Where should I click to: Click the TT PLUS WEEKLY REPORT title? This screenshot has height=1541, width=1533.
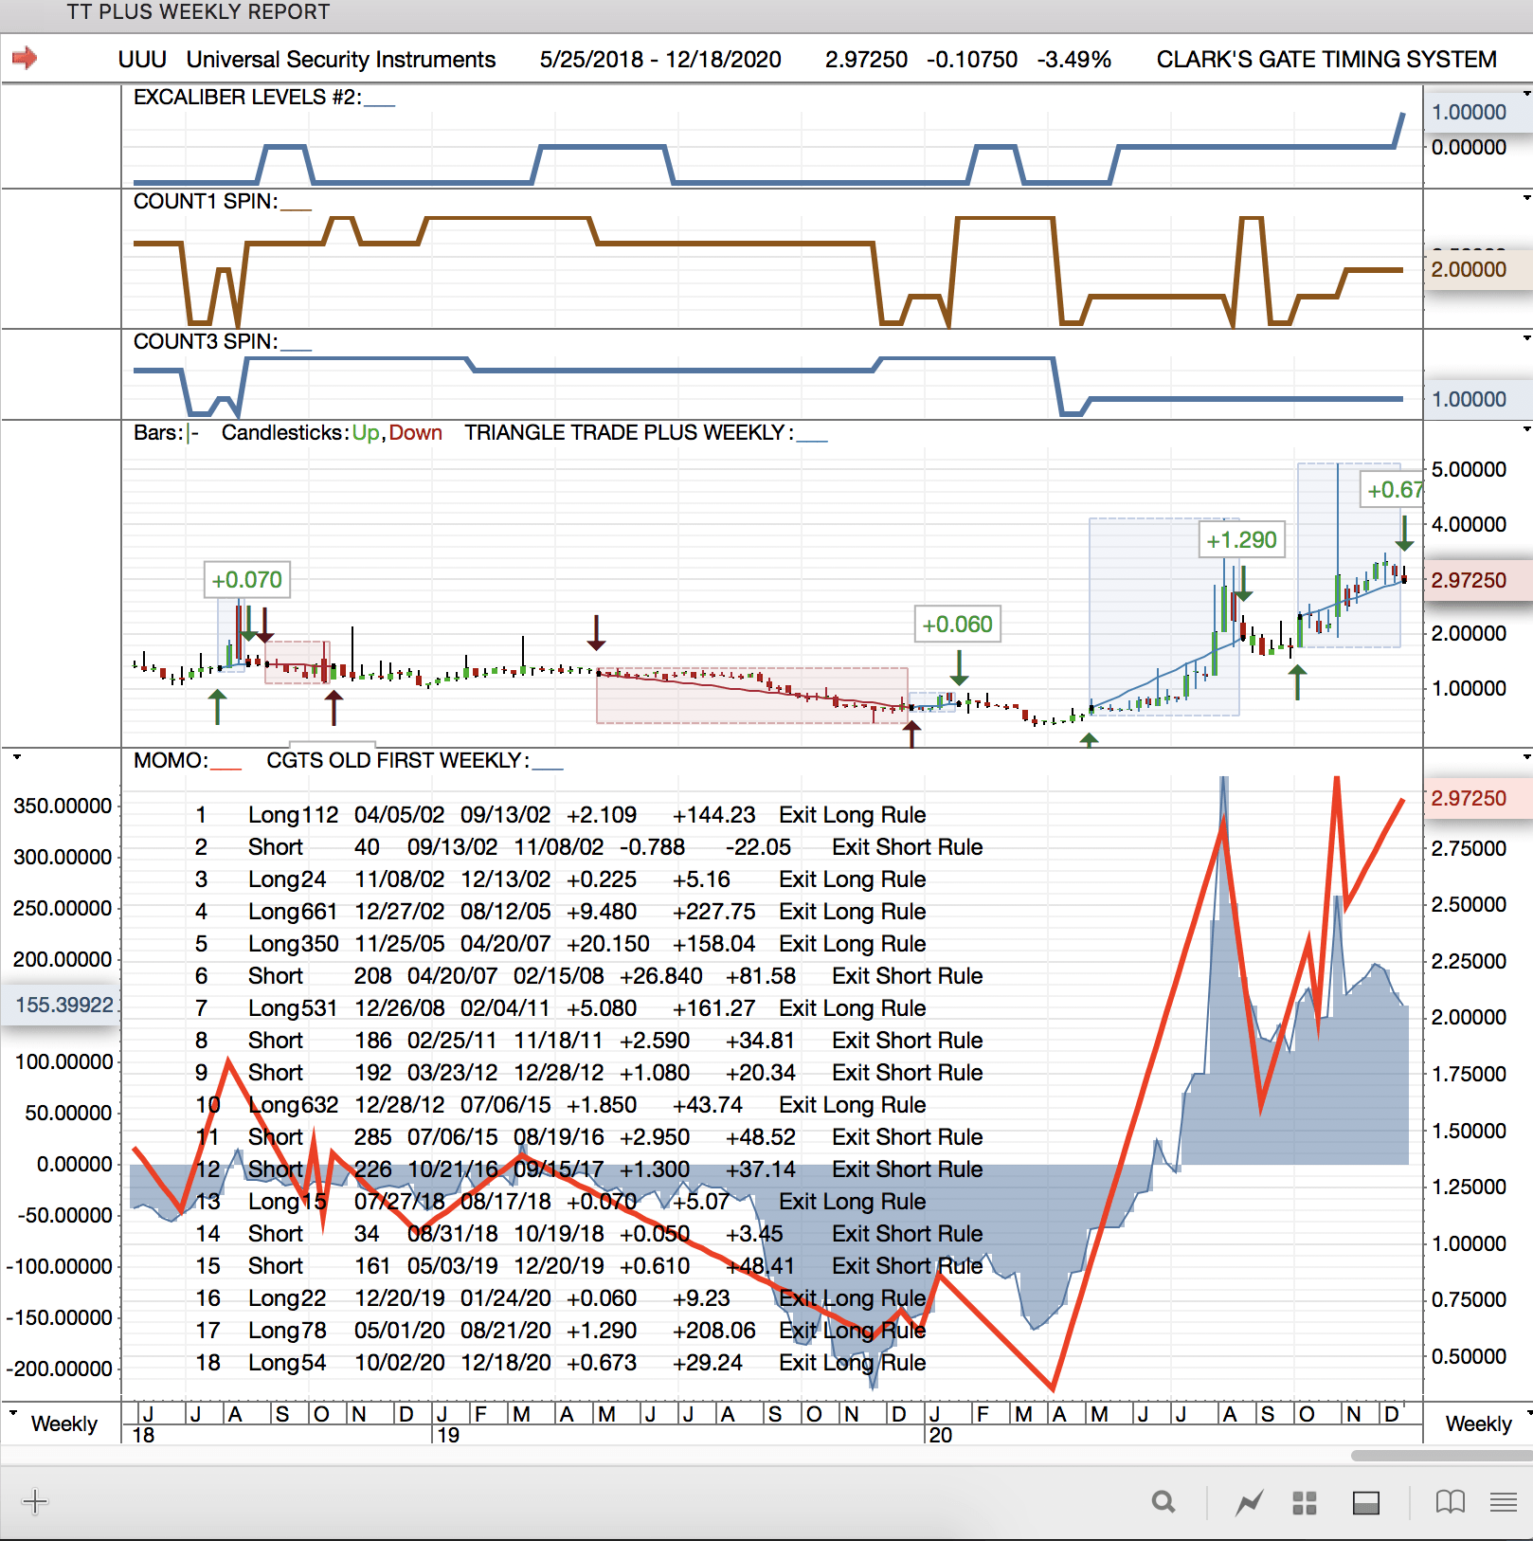click(x=198, y=12)
